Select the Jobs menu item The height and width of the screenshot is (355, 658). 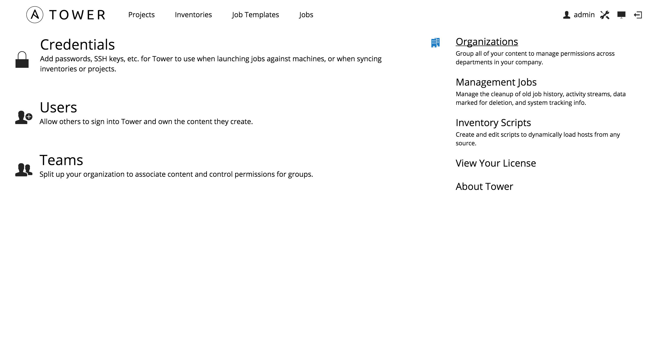[x=306, y=15]
